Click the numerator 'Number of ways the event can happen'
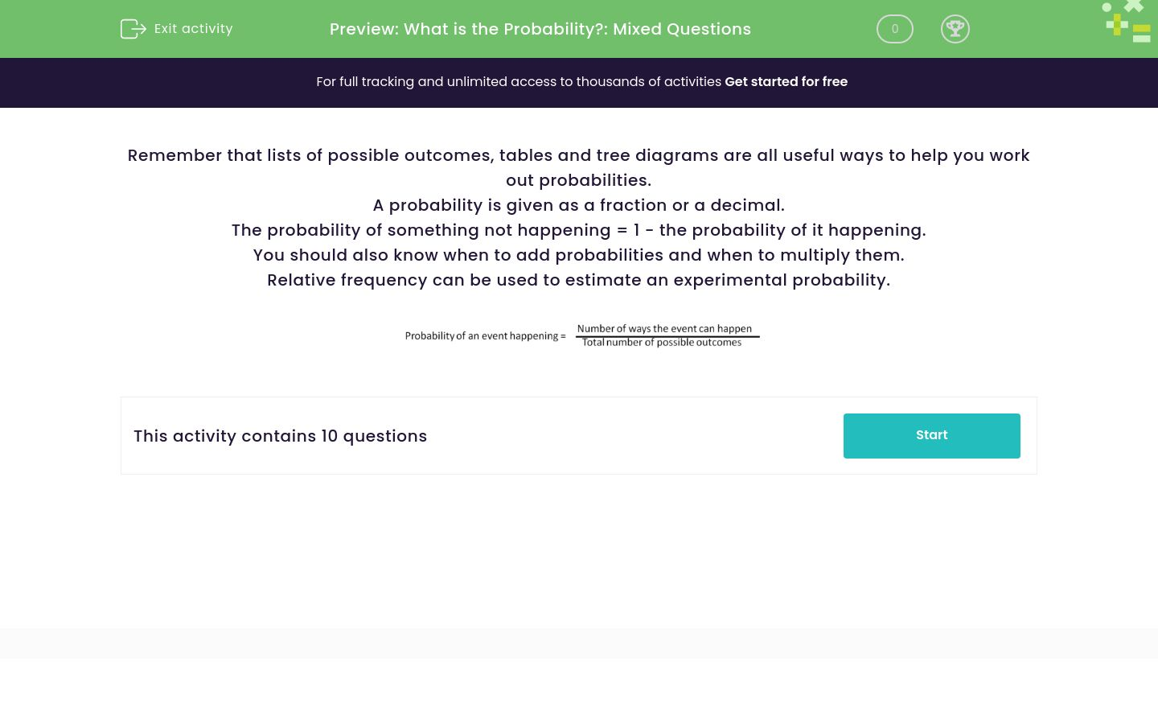 [x=664, y=328]
